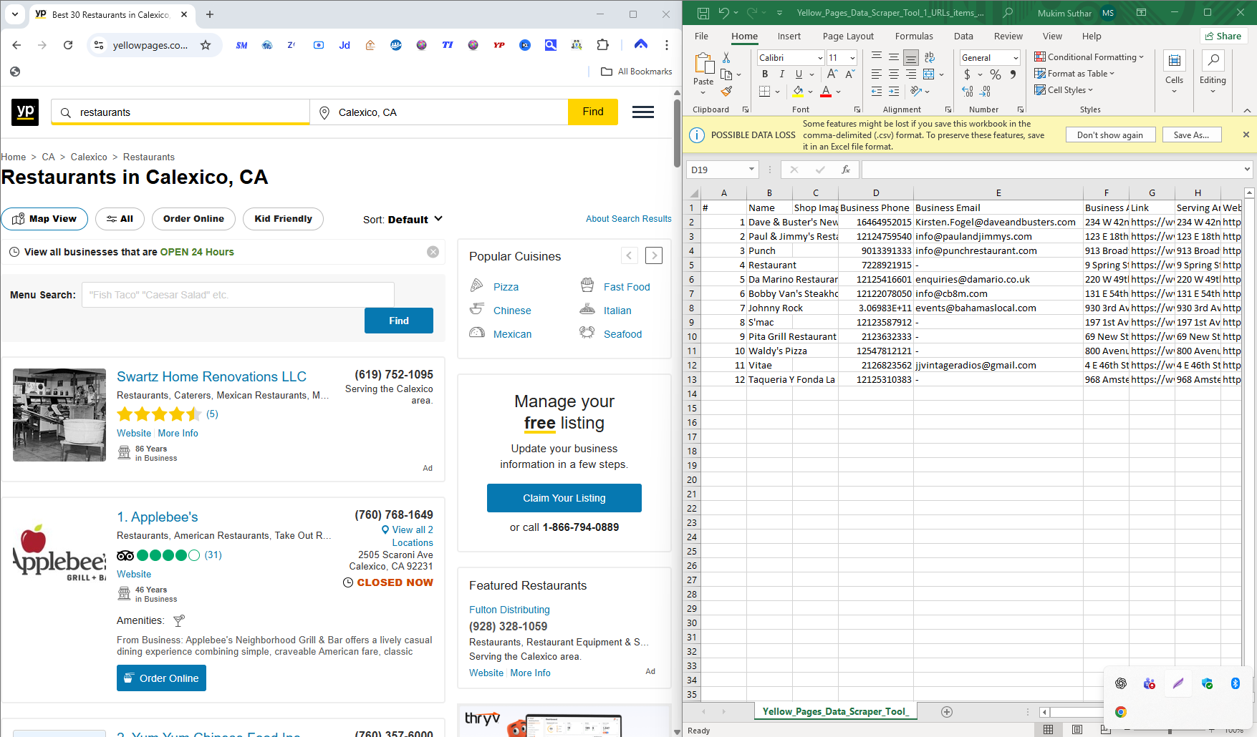Enable the Kid Friendly filter
The width and height of the screenshot is (1257, 737).
tap(283, 219)
